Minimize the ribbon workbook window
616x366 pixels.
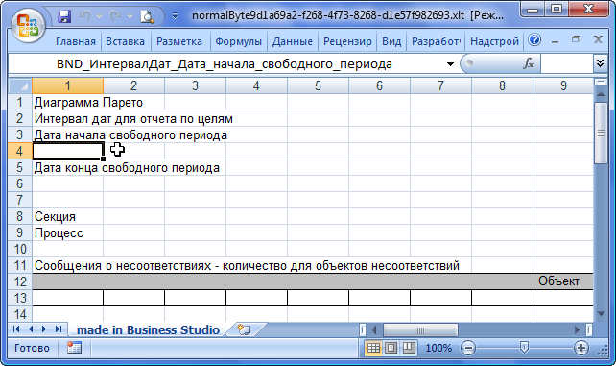point(556,40)
